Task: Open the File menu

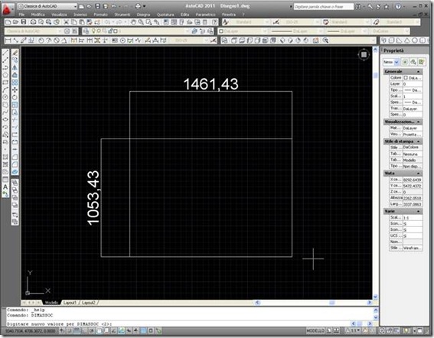Action: pos(22,15)
